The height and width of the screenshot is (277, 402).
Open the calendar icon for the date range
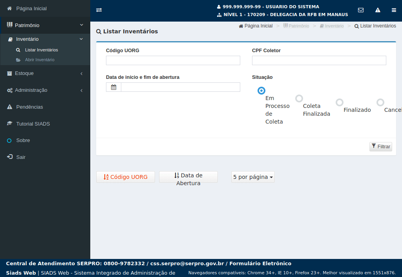[113, 87]
